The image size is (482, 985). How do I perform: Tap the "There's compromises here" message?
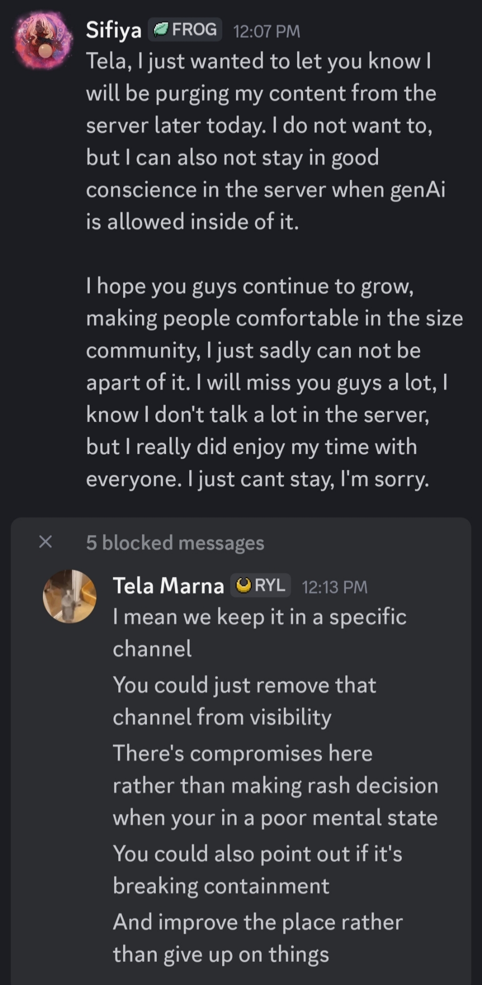tap(242, 754)
